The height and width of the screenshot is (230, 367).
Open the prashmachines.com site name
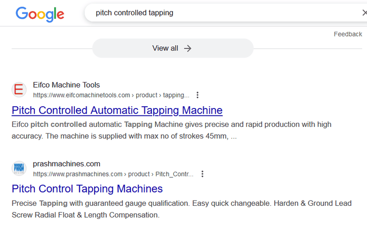[x=67, y=164]
